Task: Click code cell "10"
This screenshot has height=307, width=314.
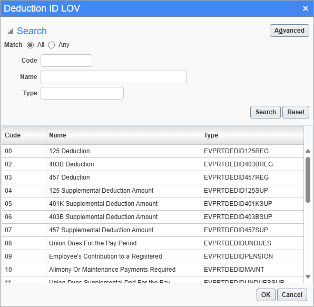Action: click(x=24, y=270)
